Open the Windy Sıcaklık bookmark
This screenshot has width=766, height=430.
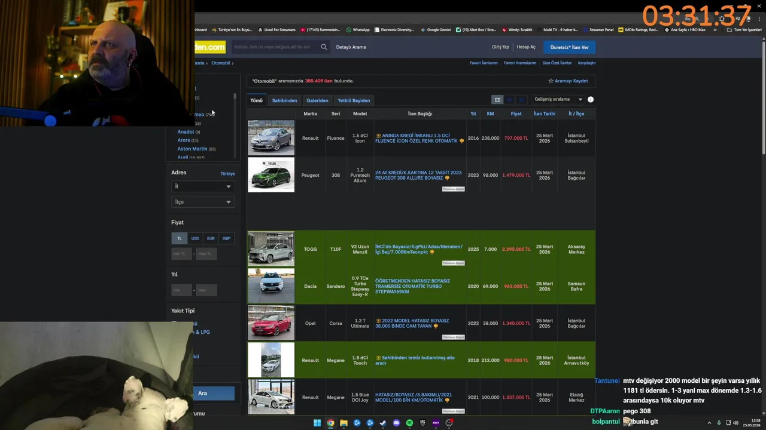[x=518, y=30]
